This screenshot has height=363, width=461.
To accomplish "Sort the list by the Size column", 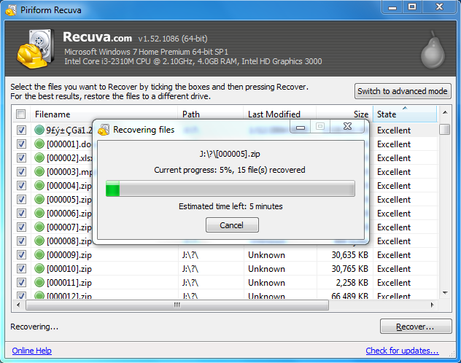I will [344, 114].
